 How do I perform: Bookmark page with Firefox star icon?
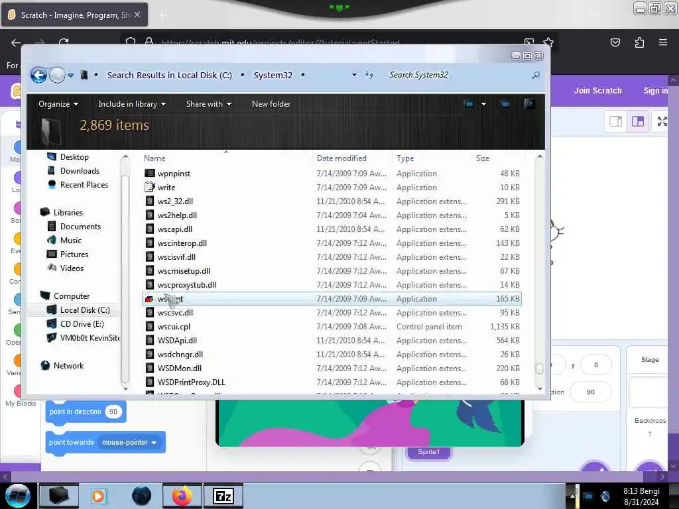pyautogui.click(x=548, y=42)
